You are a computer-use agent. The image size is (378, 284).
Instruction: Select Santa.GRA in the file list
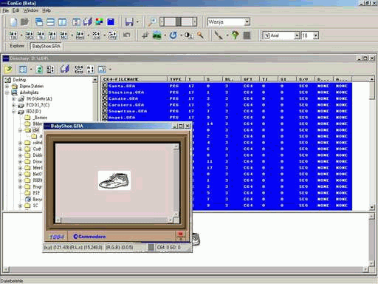(122, 86)
